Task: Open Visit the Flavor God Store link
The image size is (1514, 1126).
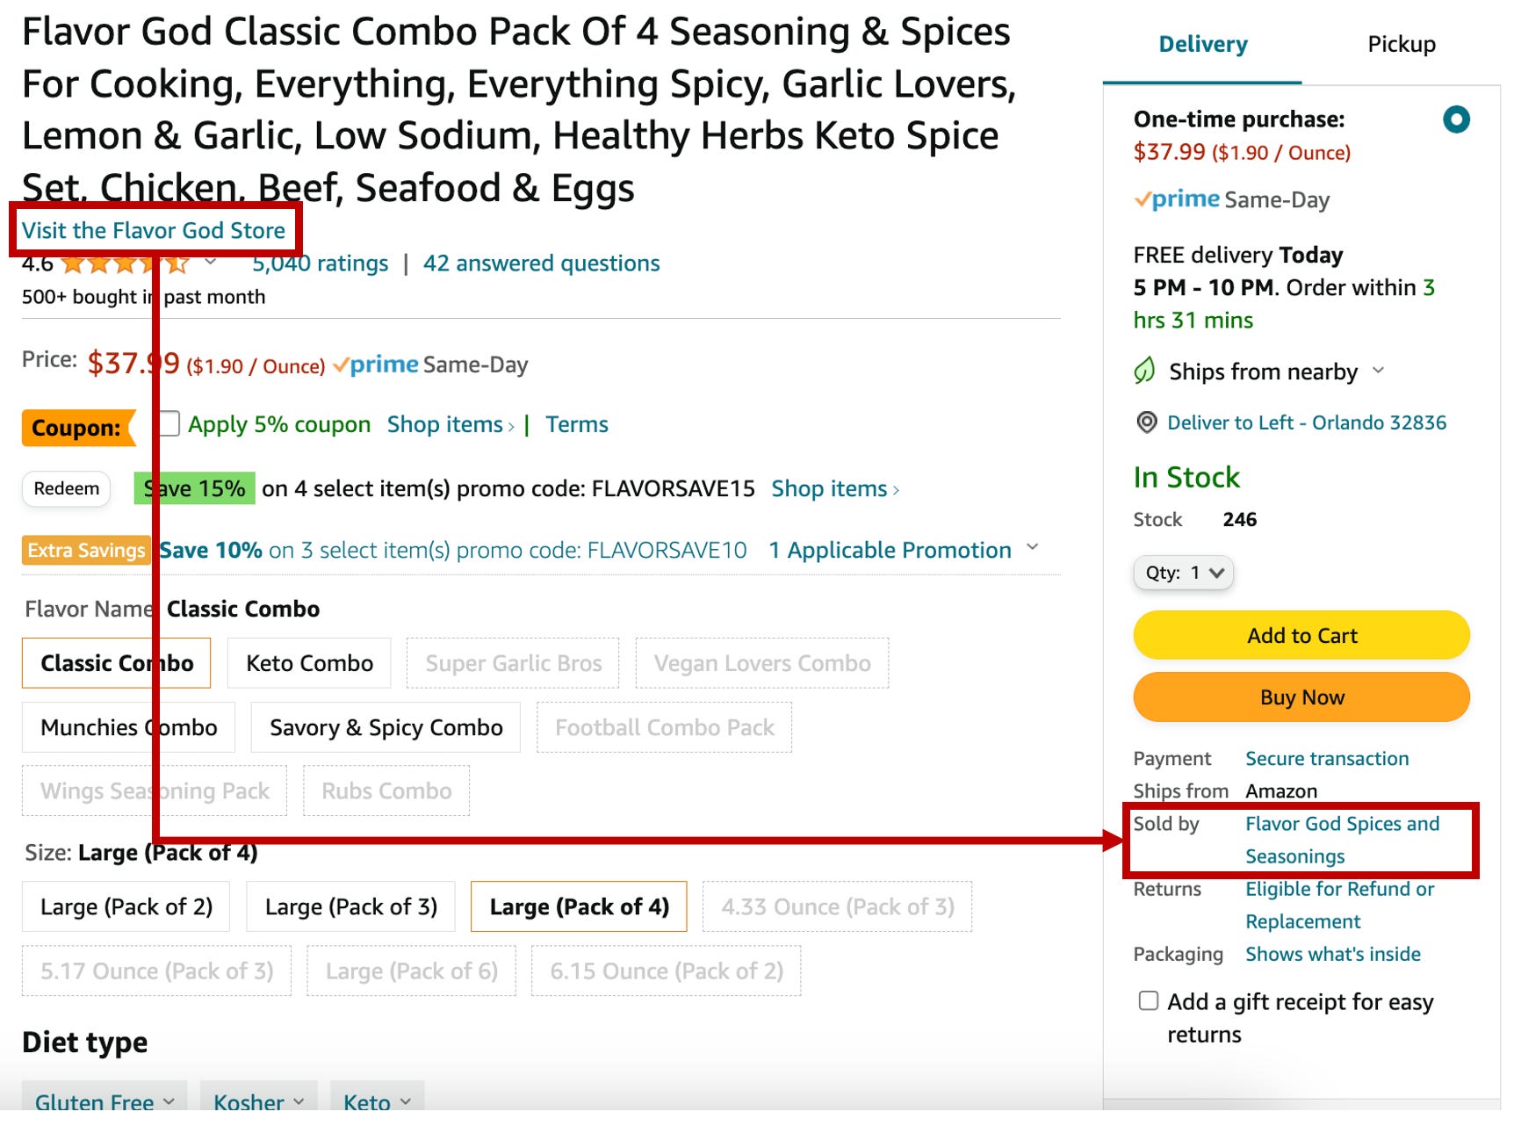Action: tap(154, 230)
